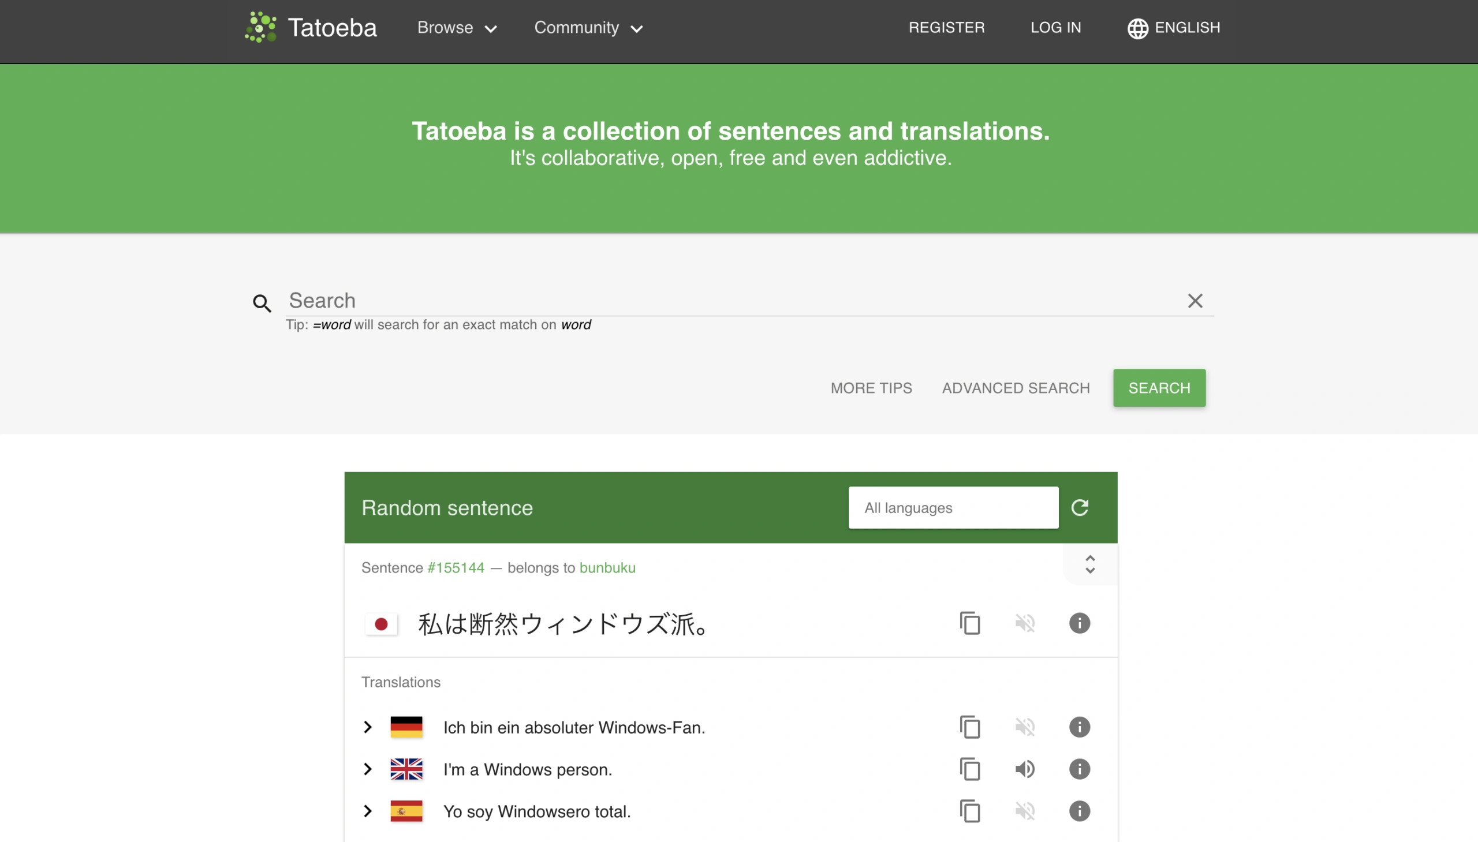Click the globe language icon
The image size is (1478, 842).
click(1137, 28)
